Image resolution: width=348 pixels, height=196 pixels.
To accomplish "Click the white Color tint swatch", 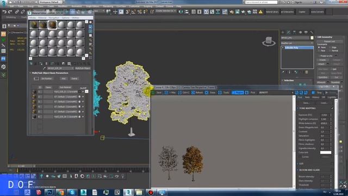I will (326, 152).
